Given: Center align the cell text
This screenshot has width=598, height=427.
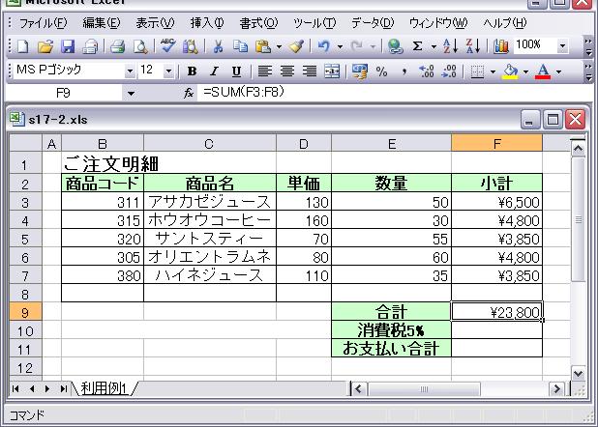Looking at the screenshot, I should [x=287, y=71].
